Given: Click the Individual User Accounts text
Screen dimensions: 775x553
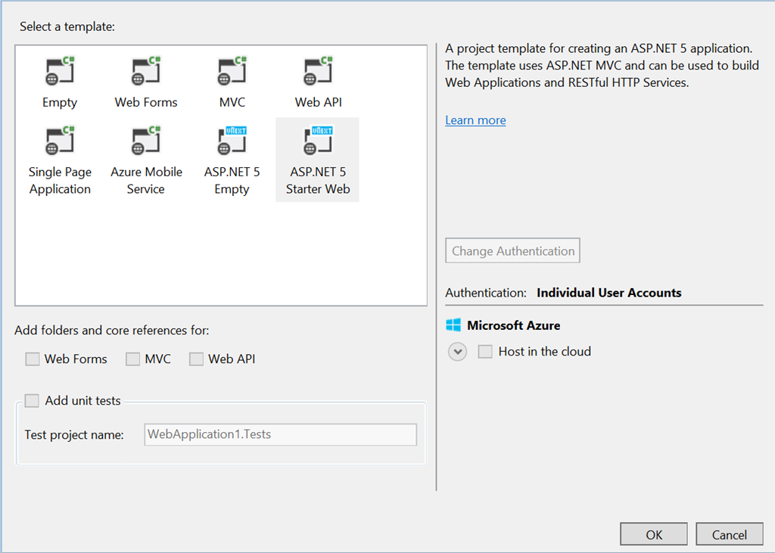Looking at the screenshot, I should pyautogui.click(x=609, y=293).
